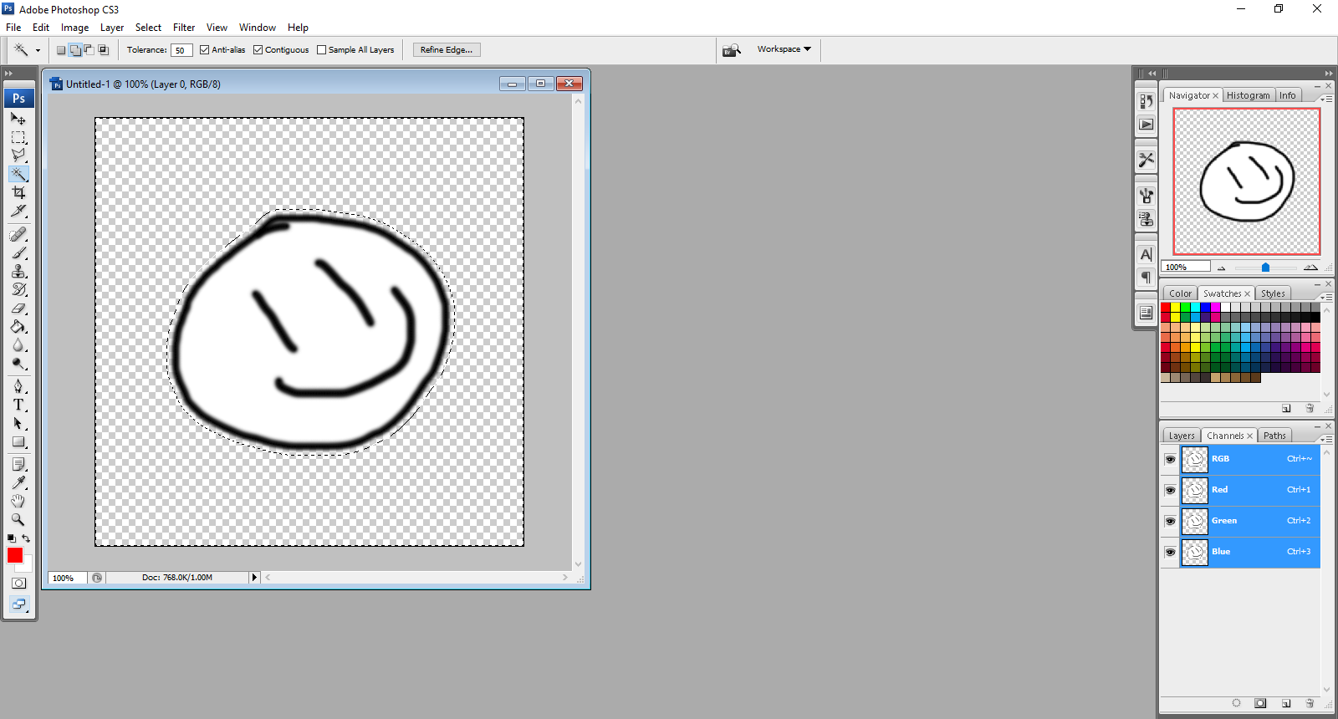This screenshot has width=1338, height=719.
Task: Hide the Red channel visibility eye
Action: tap(1170, 490)
